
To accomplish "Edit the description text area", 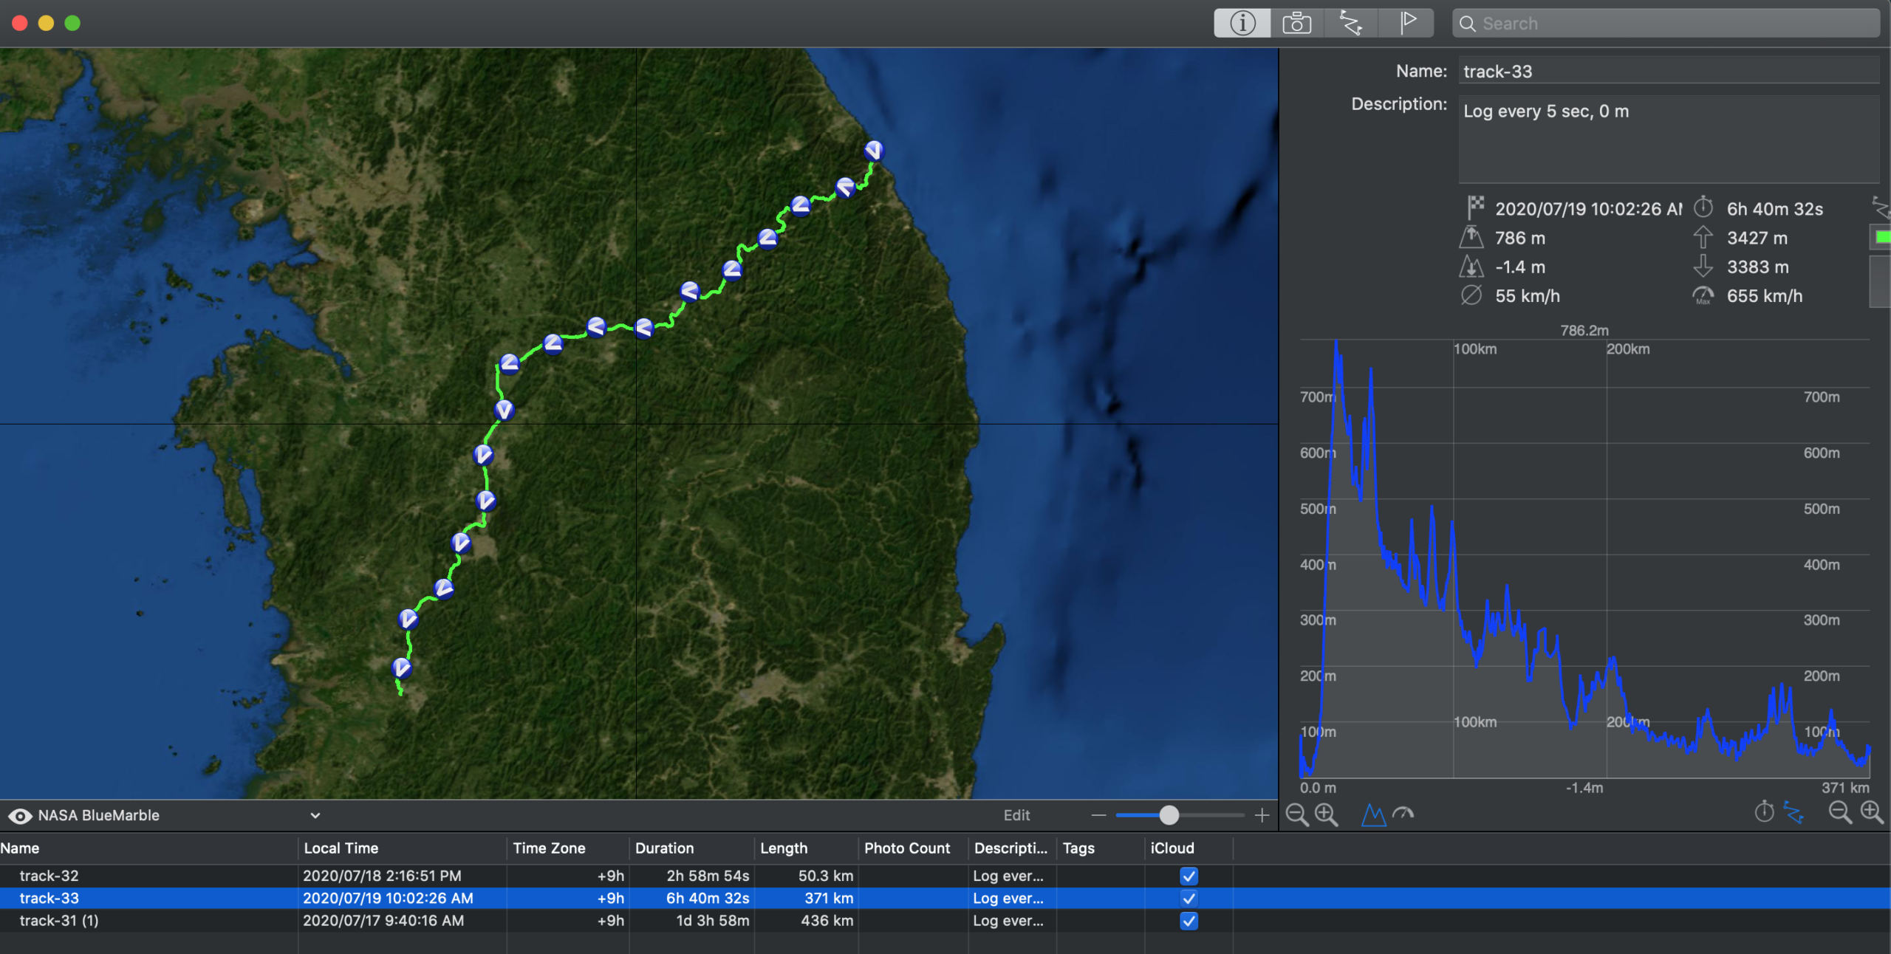I will click(1669, 139).
